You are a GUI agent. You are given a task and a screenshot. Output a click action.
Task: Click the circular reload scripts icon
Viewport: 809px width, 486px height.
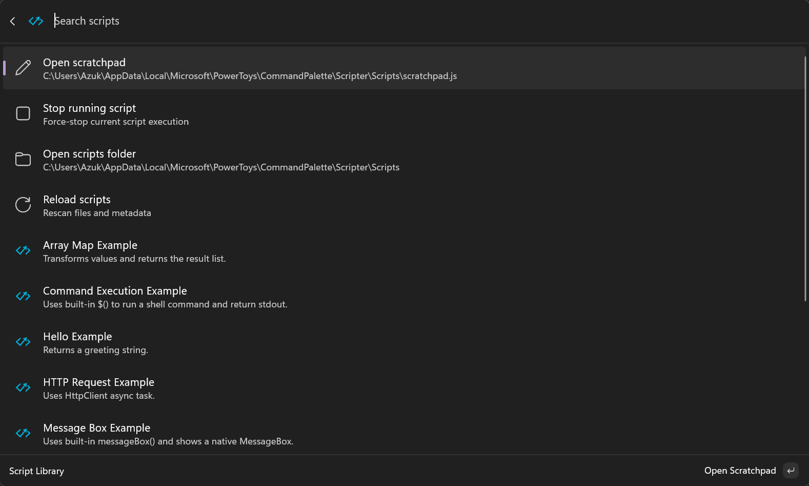click(23, 205)
